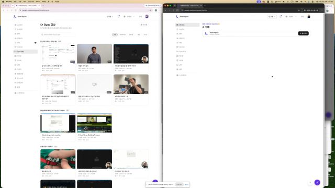Select the highlighted top sidebar item in the right window
The width and height of the screenshot is (335, 188).
click(187, 25)
